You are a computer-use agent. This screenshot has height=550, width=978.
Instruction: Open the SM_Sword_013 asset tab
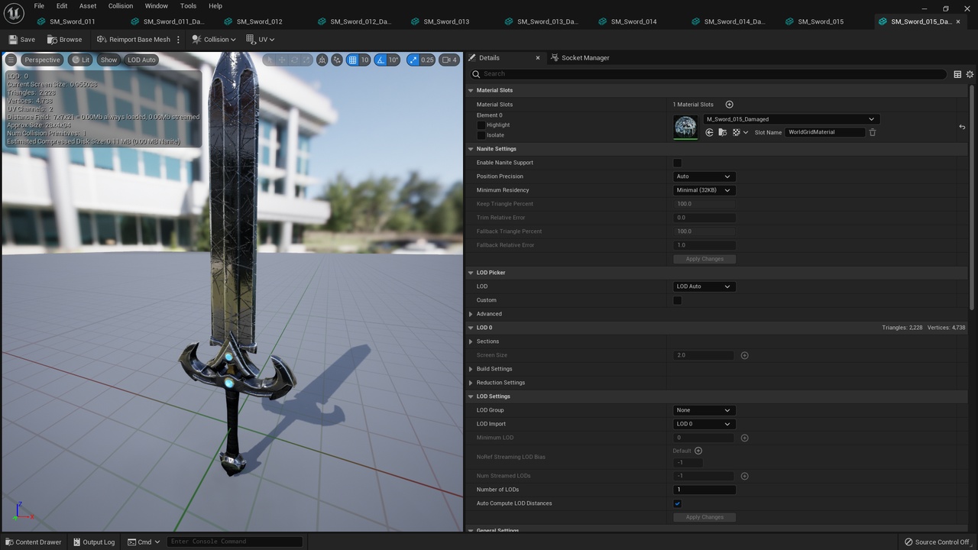point(446,21)
